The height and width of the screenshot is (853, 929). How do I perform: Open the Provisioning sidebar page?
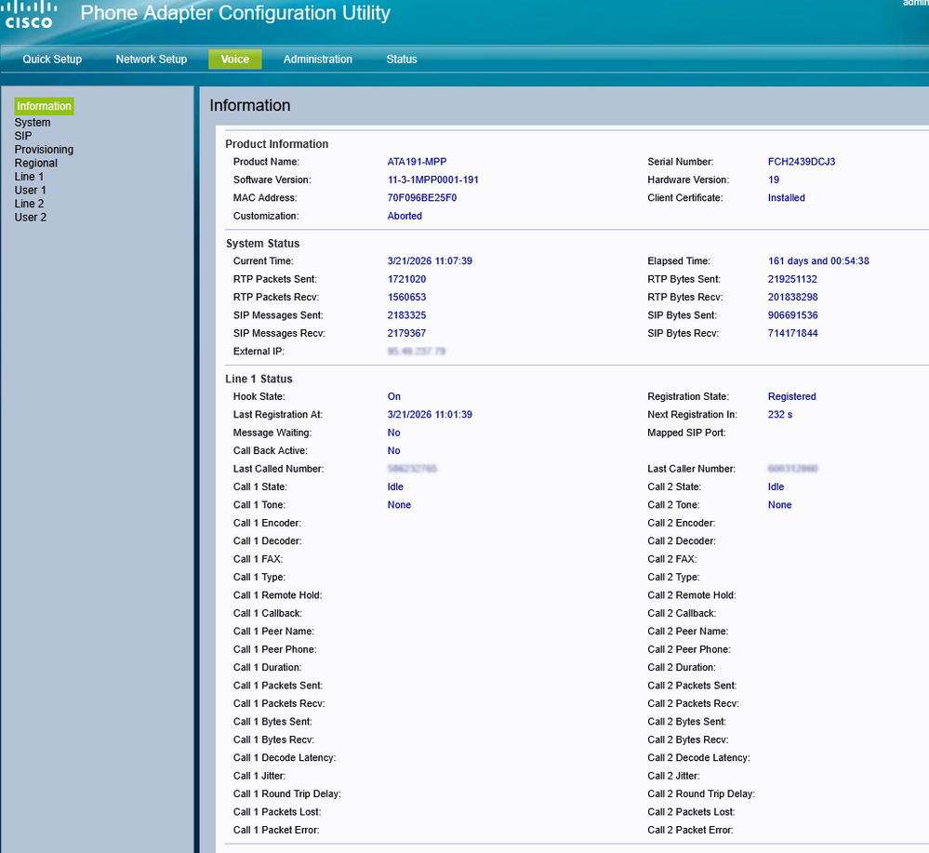pos(44,150)
